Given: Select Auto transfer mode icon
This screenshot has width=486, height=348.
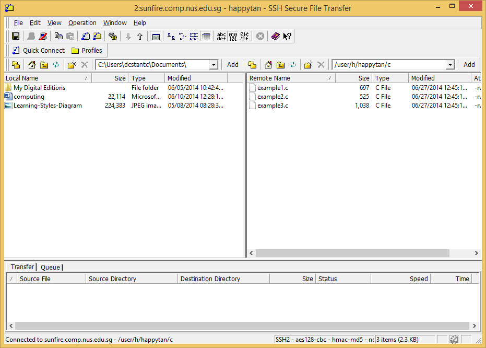Looking at the screenshot, I should pyautogui.click(x=244, y=36).
